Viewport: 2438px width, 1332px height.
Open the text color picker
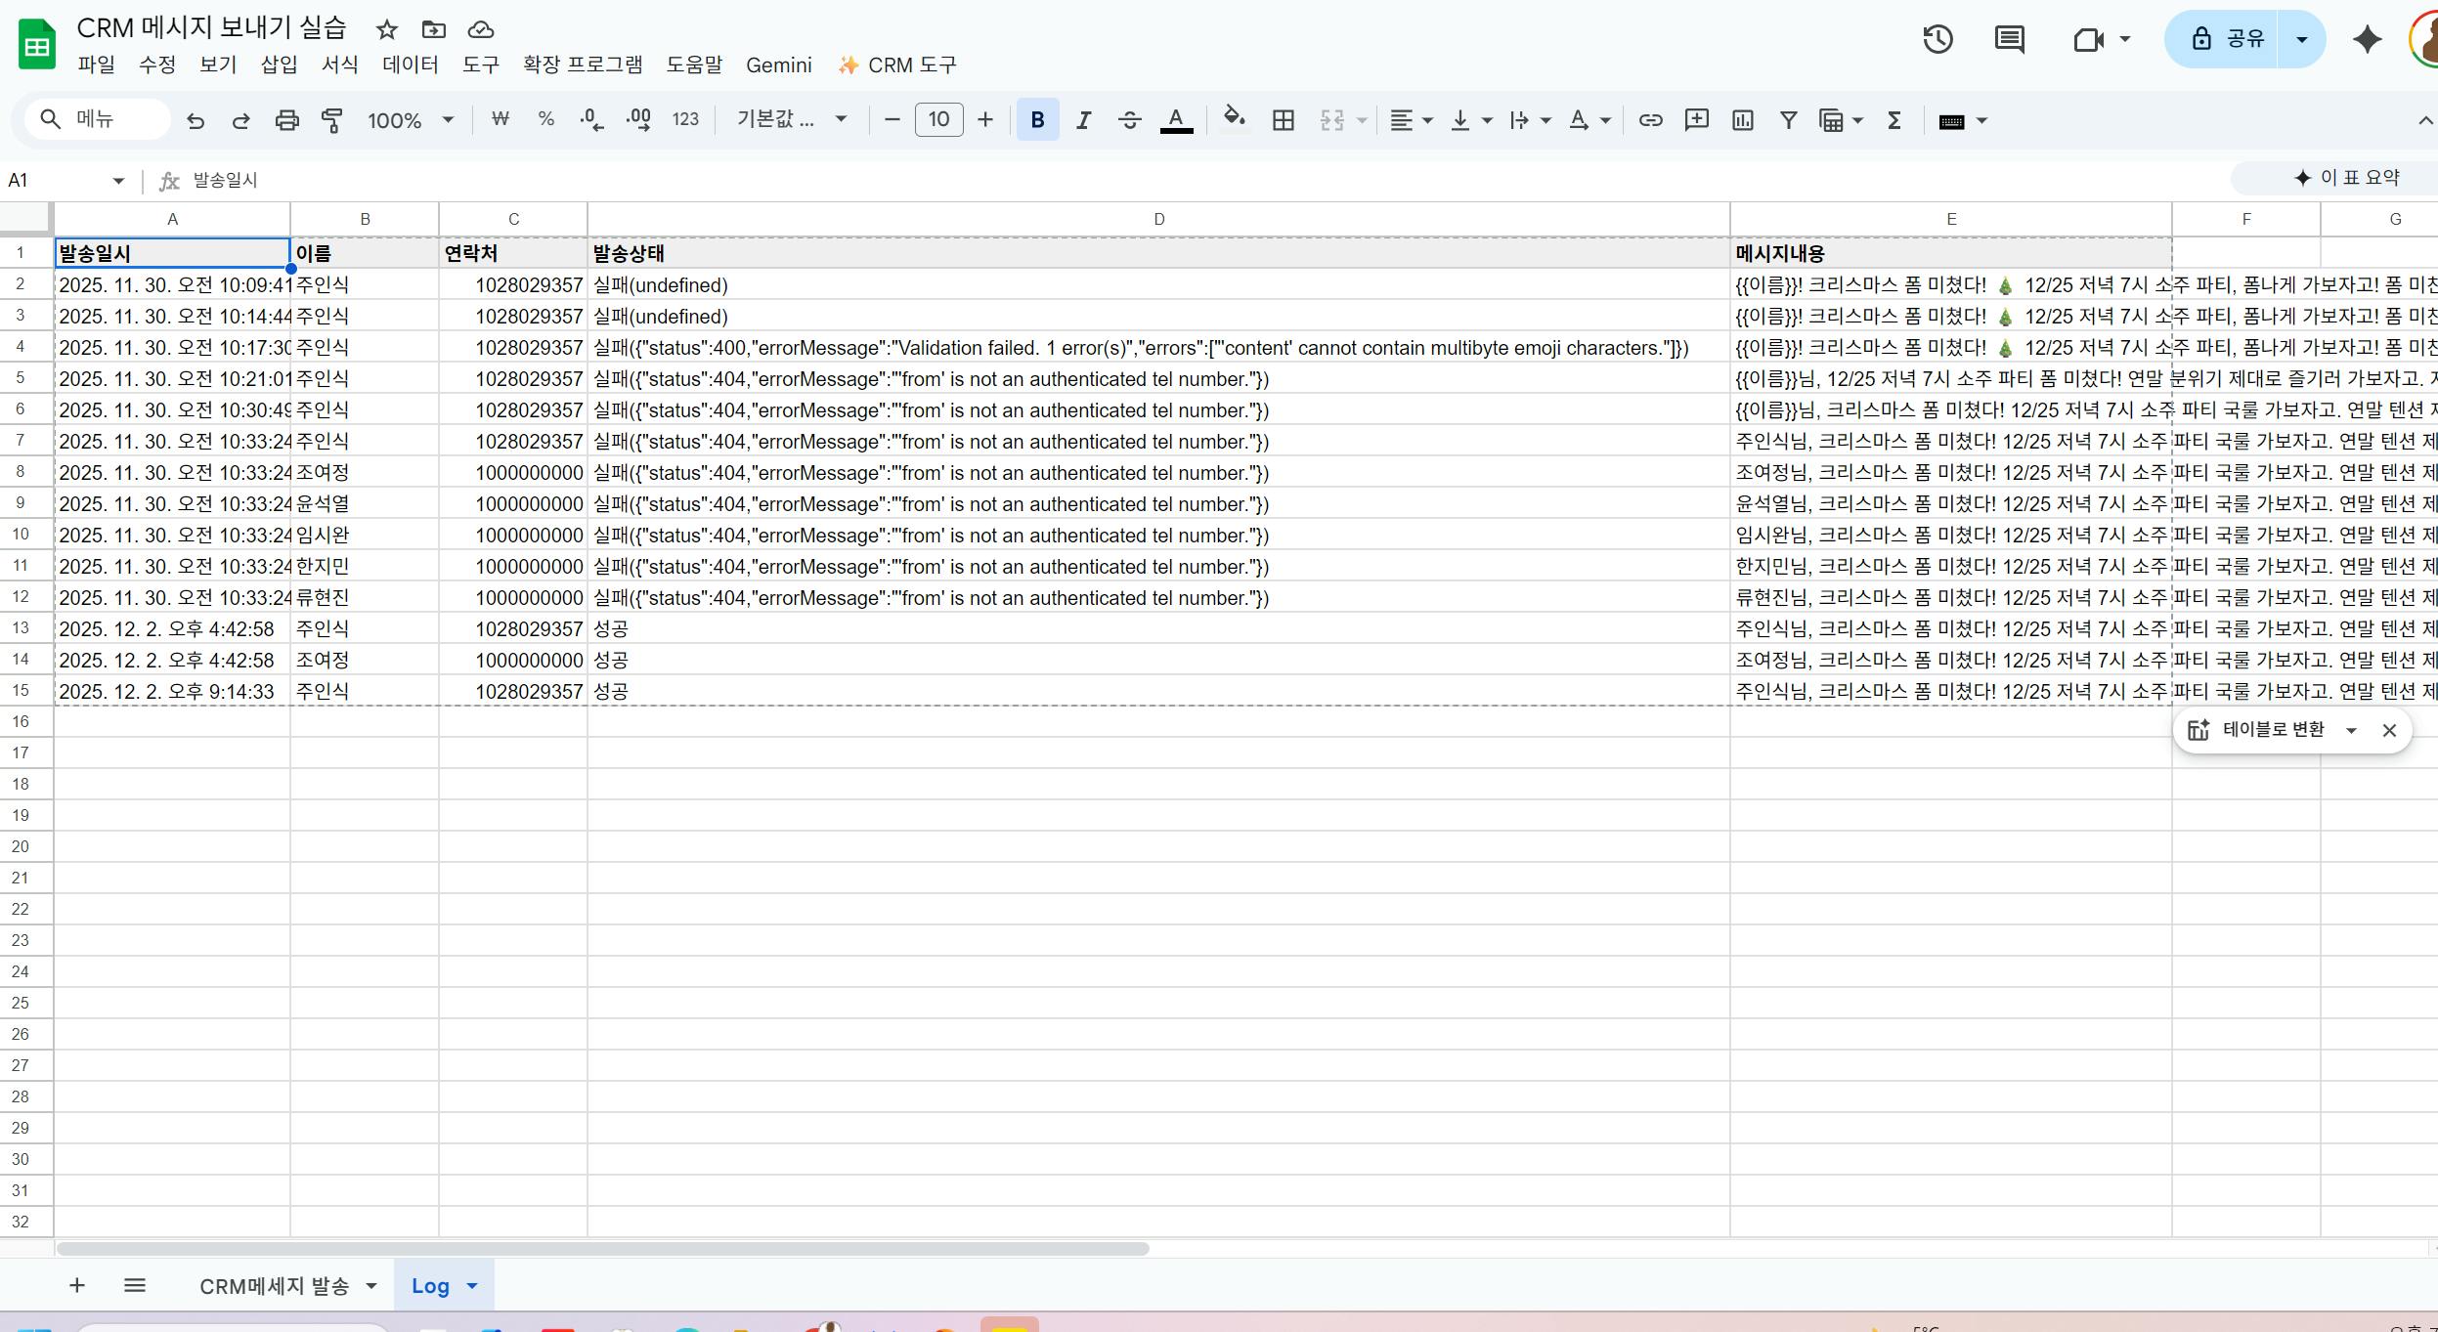pyautogui.click(x=1175, y=119)
